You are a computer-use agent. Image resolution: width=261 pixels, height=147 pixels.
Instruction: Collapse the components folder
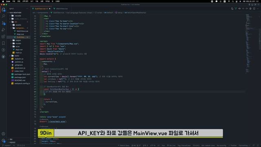[18, 28]
